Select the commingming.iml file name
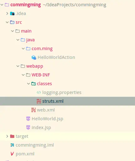135x161 pixels. (35, 145)
